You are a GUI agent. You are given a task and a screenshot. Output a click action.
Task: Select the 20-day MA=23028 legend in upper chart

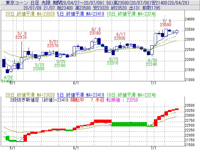[30, 14]
